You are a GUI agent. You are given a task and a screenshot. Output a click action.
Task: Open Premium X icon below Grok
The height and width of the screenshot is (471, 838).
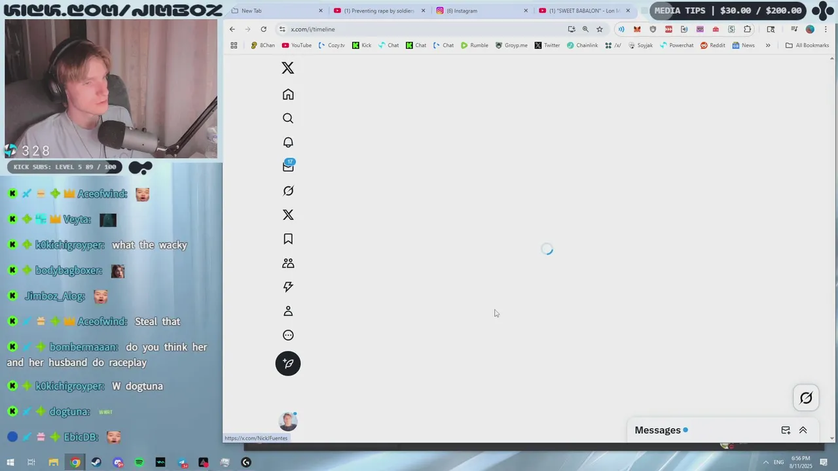[288, 215]
